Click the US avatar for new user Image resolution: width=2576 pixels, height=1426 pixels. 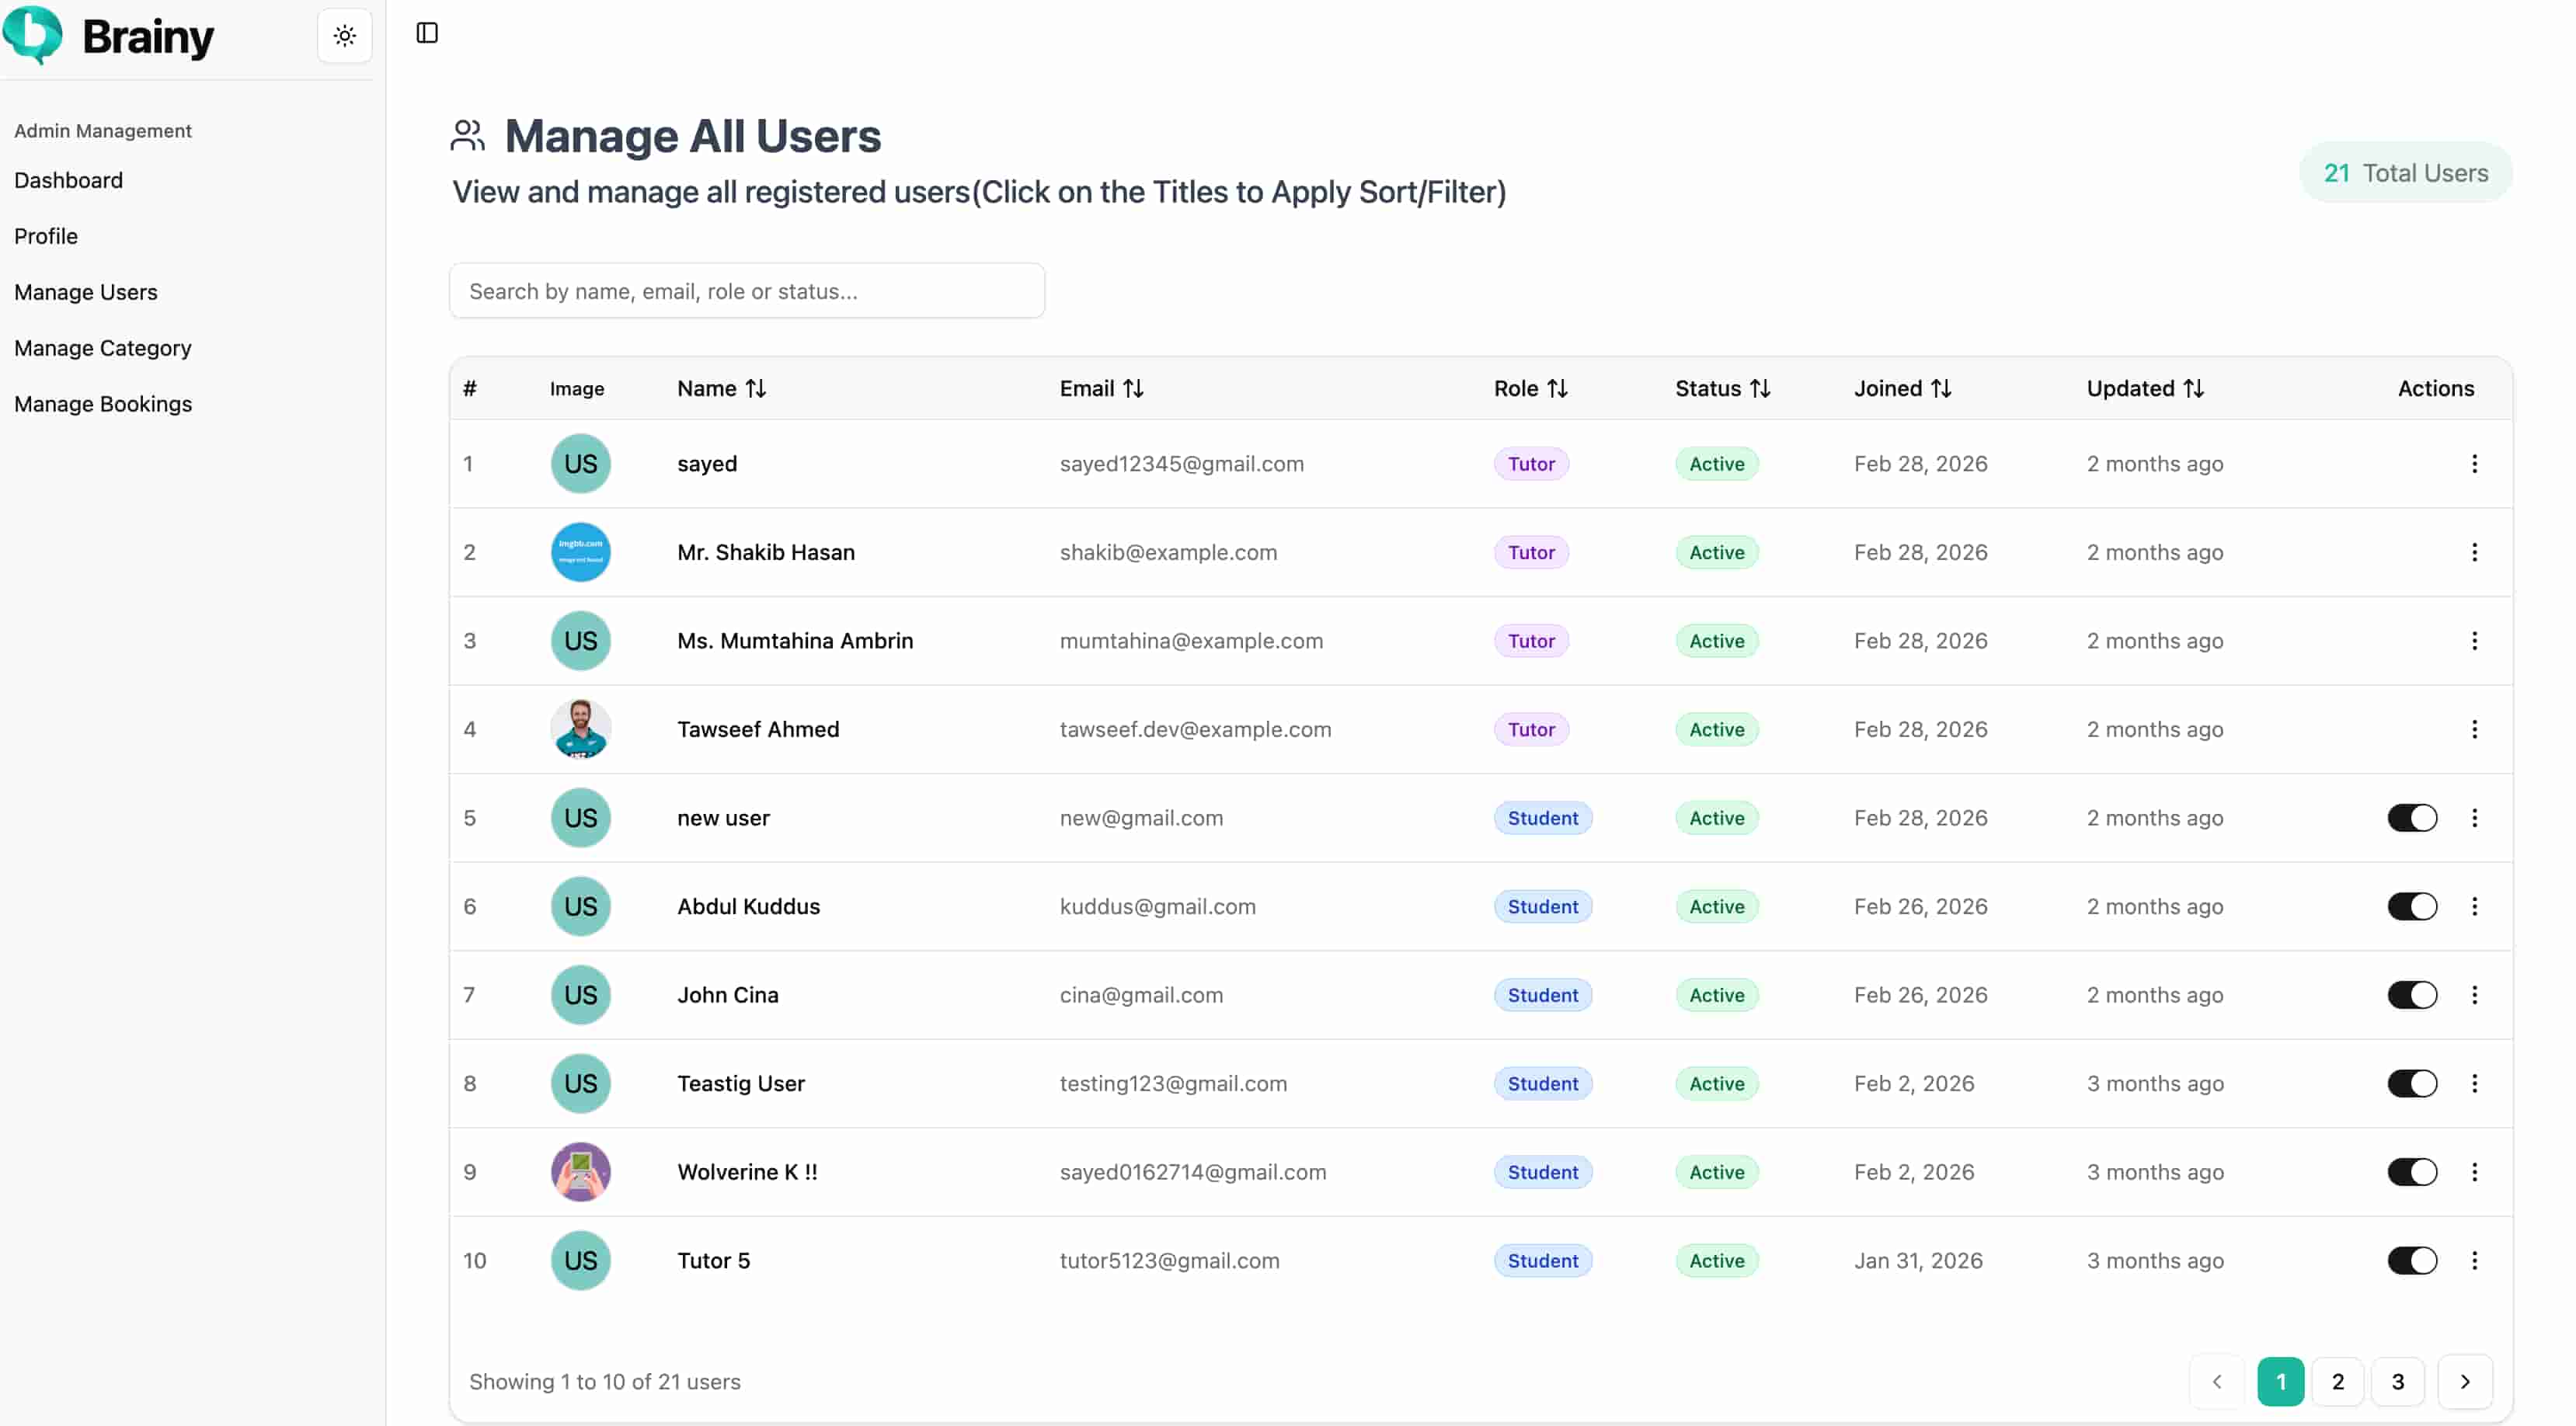(581, 818)
